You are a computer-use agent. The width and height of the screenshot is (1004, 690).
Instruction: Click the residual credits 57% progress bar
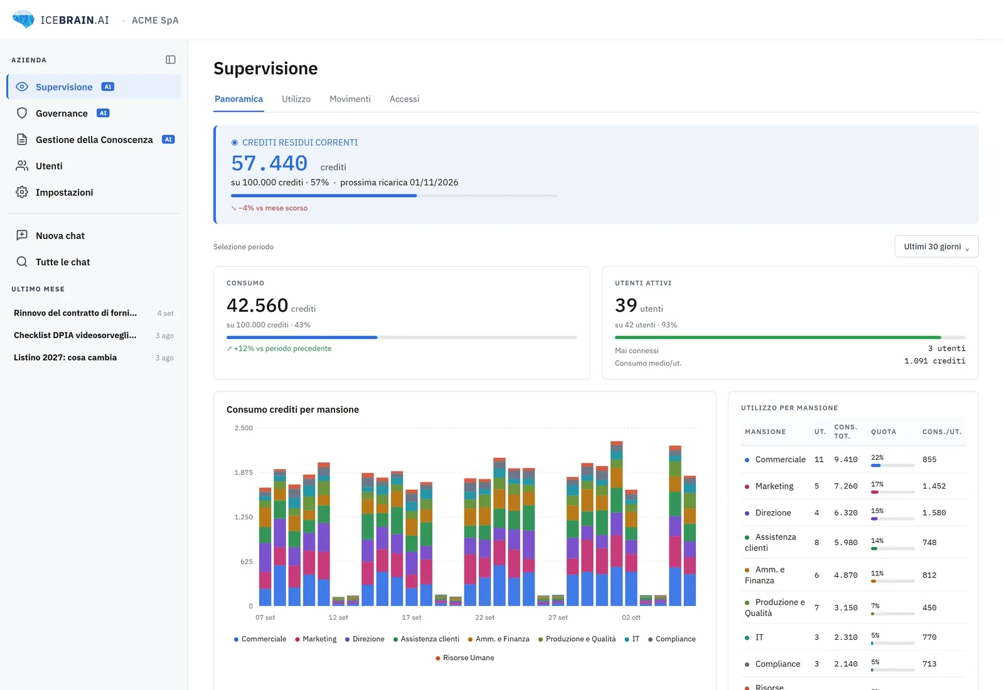coord(394,196)
